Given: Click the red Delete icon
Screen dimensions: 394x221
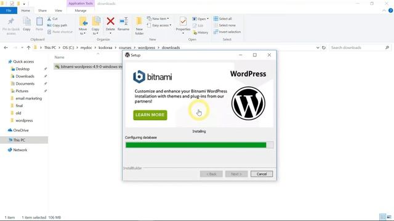Looking at the screenshot, I should (110, 21).
